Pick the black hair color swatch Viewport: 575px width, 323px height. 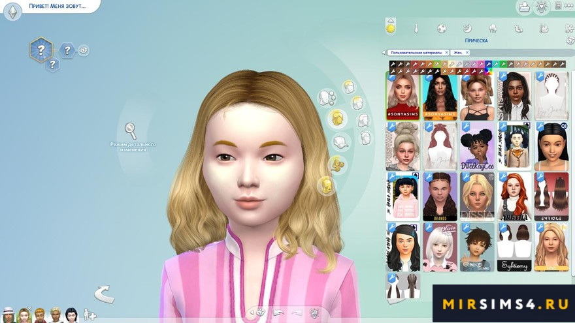pos(393,65)
